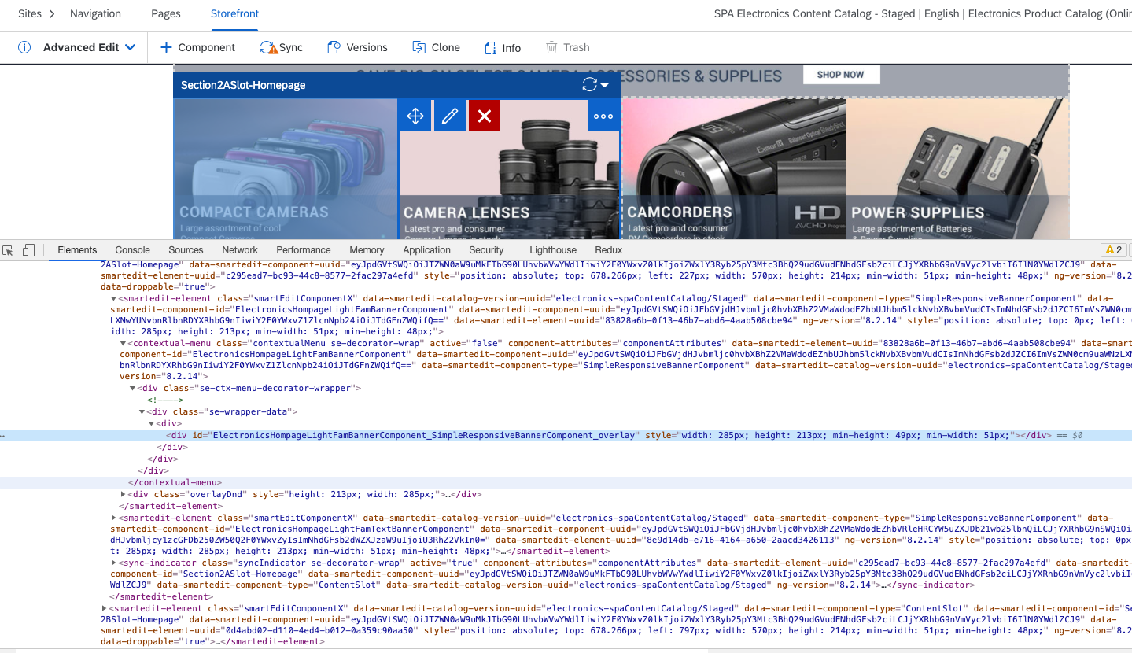The image size is (1132, 653).
Task: Click the info circle icon beside Advanced Edit
Action: pos(24,47)
